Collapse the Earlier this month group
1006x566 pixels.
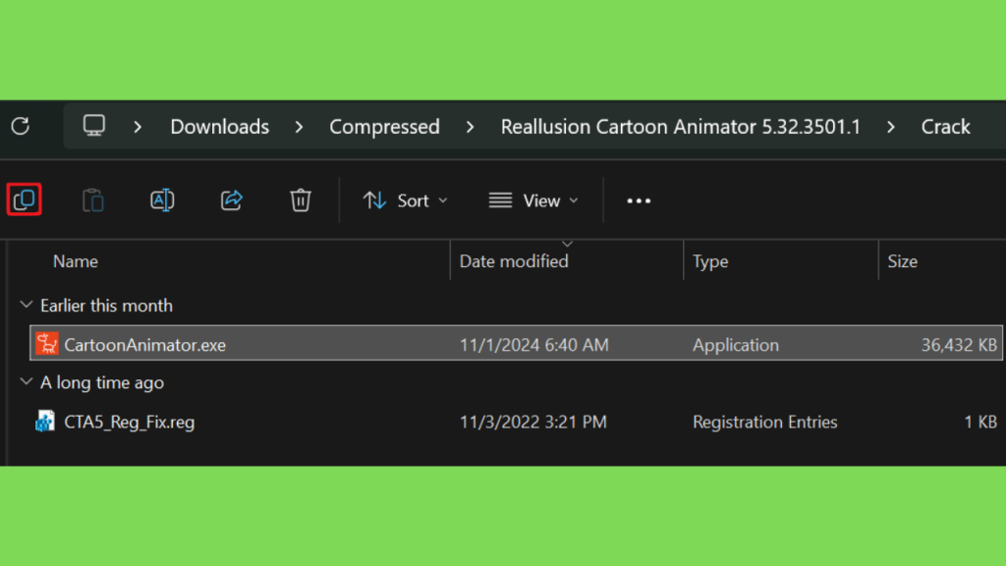pos(27,305)
